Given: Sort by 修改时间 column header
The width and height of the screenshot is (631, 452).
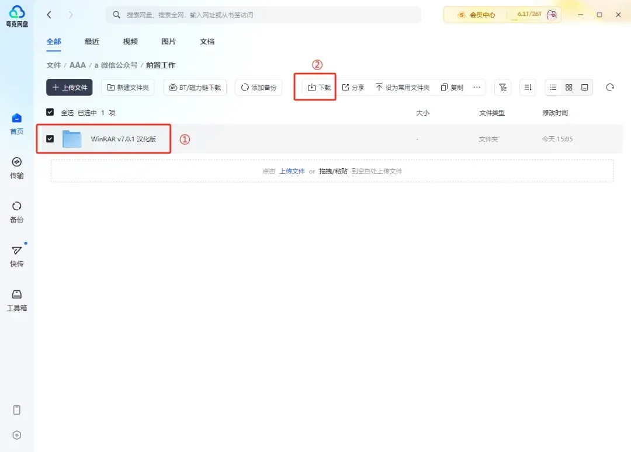Looking at the screenshot, I should [555, 113].
